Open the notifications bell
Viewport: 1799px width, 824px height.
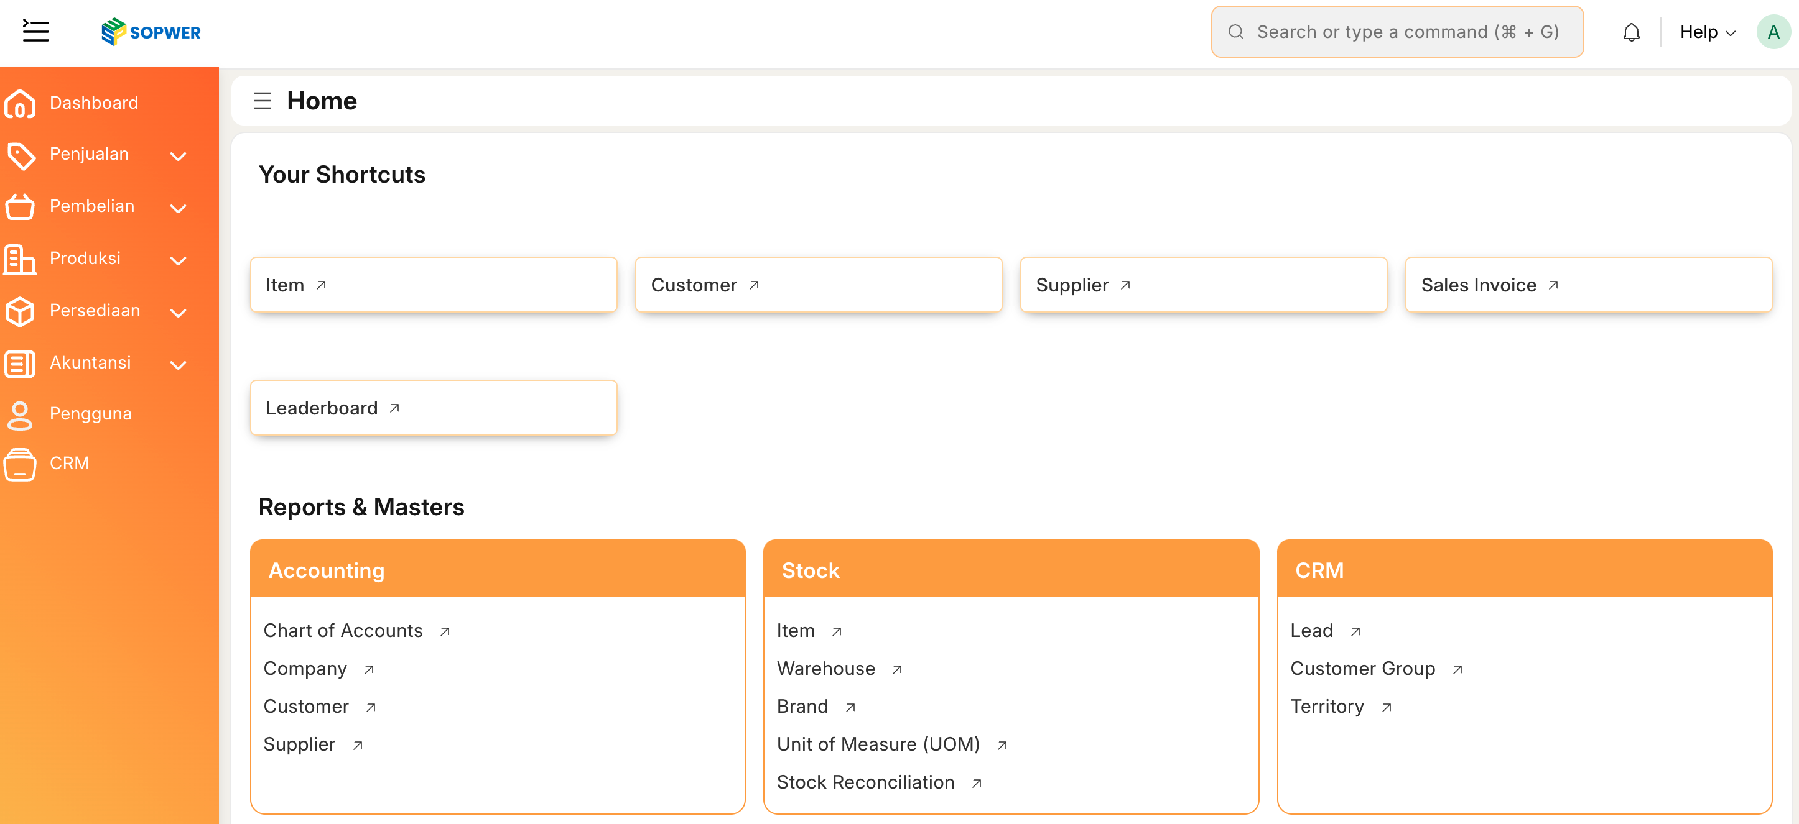click(1630, 32)
